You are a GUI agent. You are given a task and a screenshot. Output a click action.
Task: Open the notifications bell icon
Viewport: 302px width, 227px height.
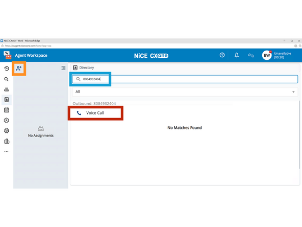pyautogui.click(x=237, y=55)
